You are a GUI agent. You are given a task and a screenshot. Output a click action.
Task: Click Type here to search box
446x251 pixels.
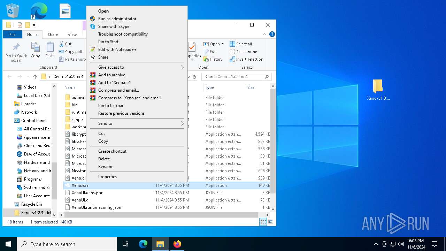(x=67, y=244)
